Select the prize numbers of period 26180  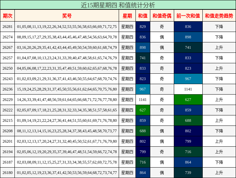67,173
